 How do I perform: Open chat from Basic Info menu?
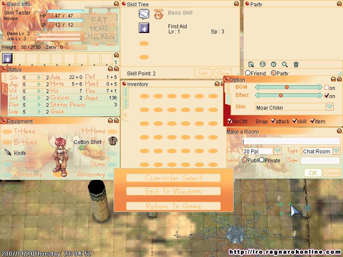click(95, 45)
